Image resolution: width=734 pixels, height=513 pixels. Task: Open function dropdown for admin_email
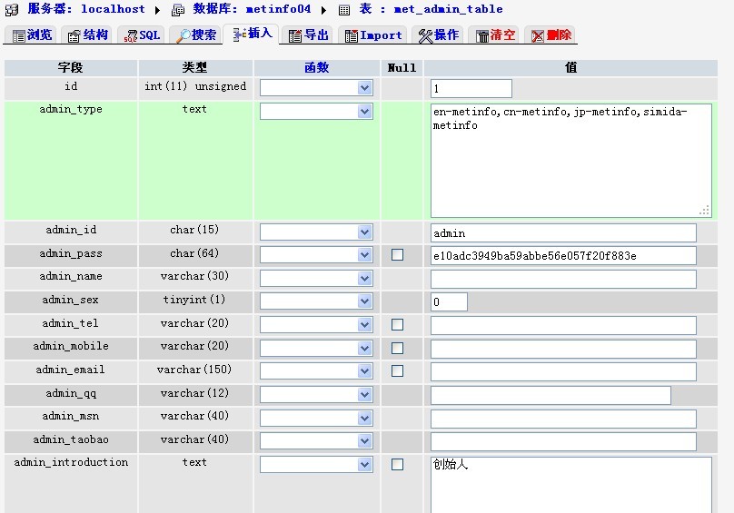click(316, 370)
